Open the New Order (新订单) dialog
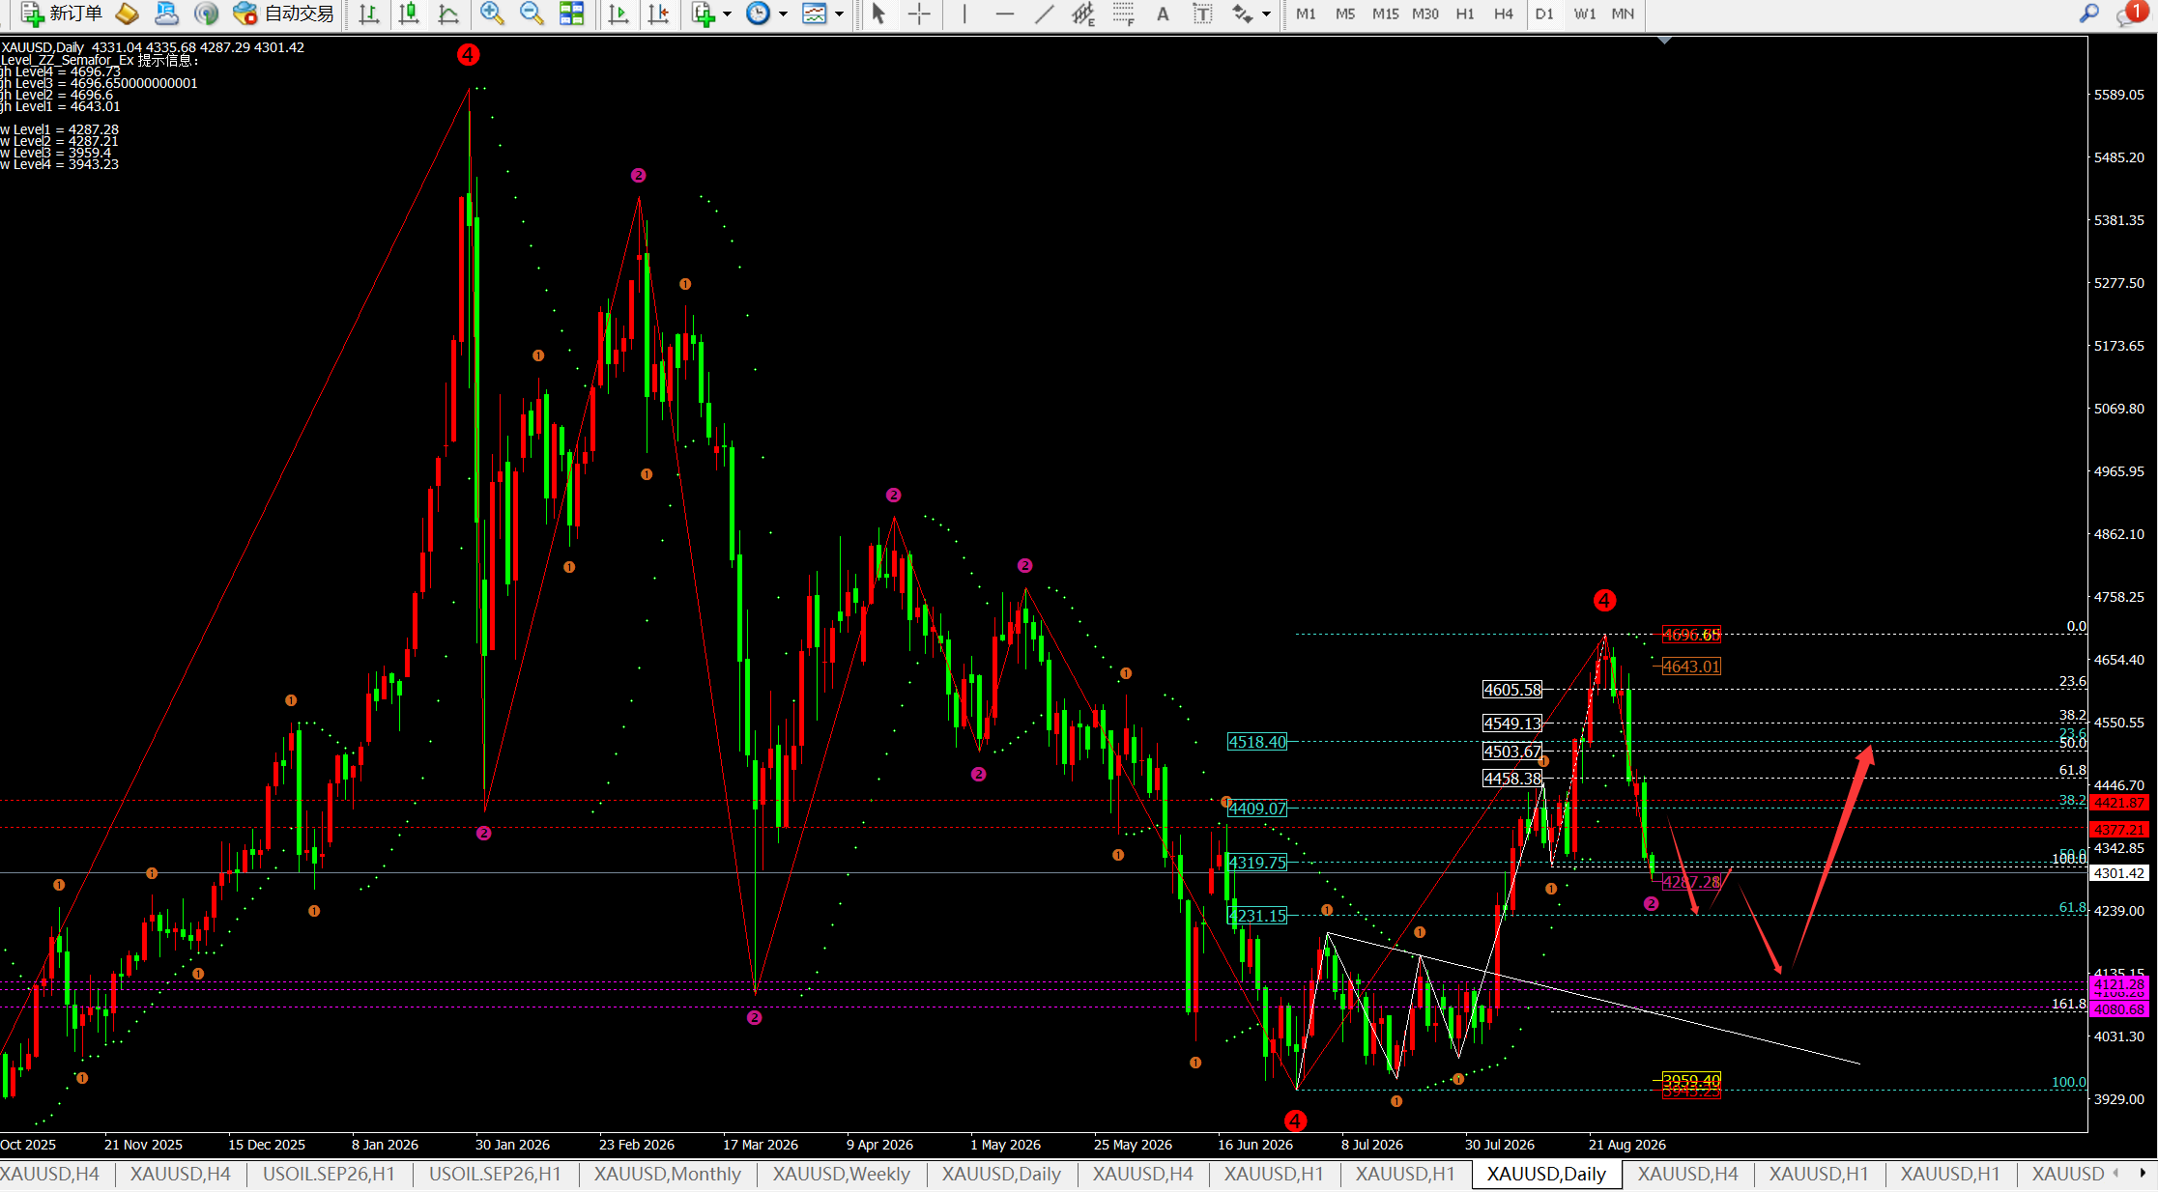The width and height of the screenshot is (2158, 1192). [61, 14]
